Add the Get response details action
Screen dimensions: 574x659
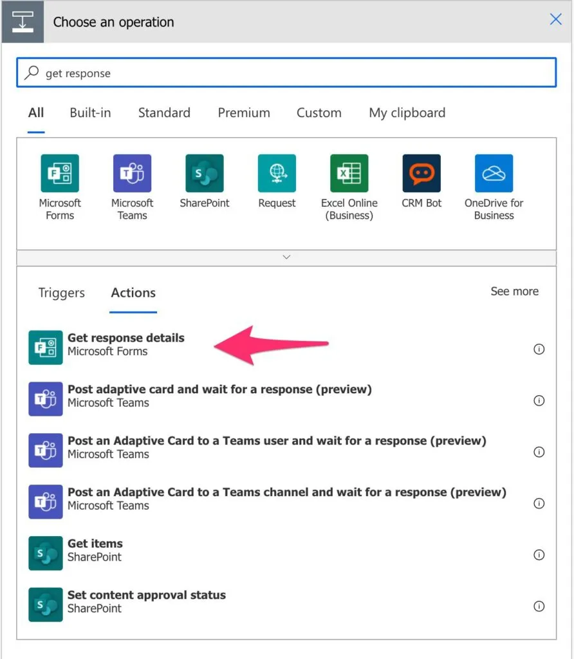click(125, 344)
